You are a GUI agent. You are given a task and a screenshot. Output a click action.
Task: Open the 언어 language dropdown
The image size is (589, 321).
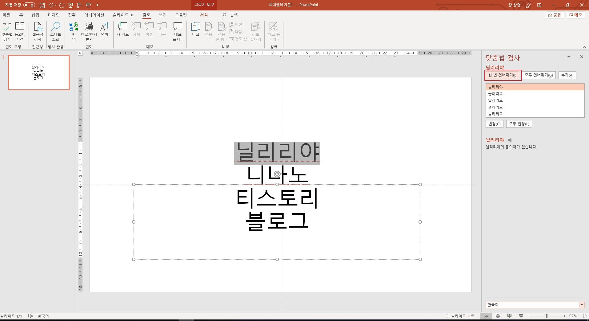105,32
